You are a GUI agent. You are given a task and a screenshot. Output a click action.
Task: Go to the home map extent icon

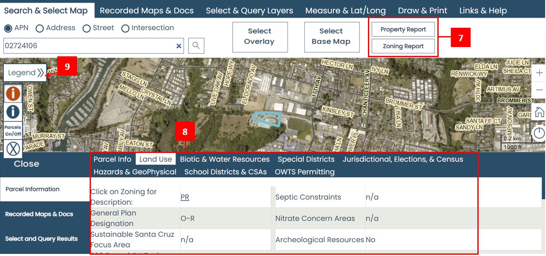539,112
